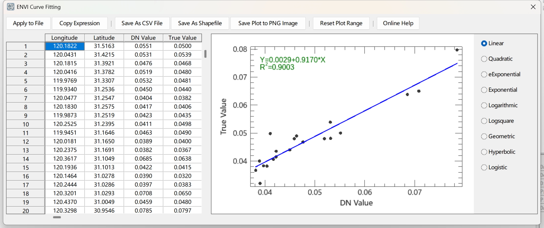Image resolution: width=544 pixels, height=228 pixels.
Task: Click Copy Expression button
Action: pyautogui.click(x=80, y=23)
